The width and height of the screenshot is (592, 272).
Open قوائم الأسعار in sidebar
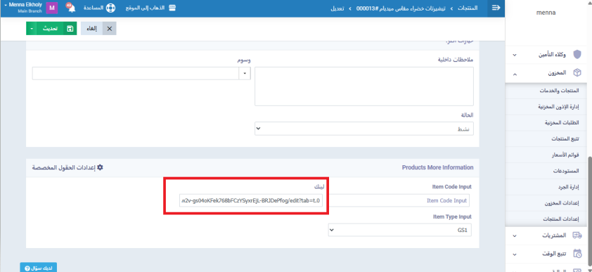click(x=565, y=155)
